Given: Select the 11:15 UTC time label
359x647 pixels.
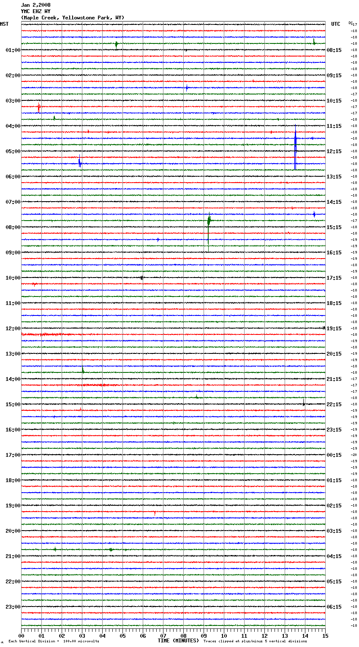Looking at the screenshot, I should tap(334, 126).
